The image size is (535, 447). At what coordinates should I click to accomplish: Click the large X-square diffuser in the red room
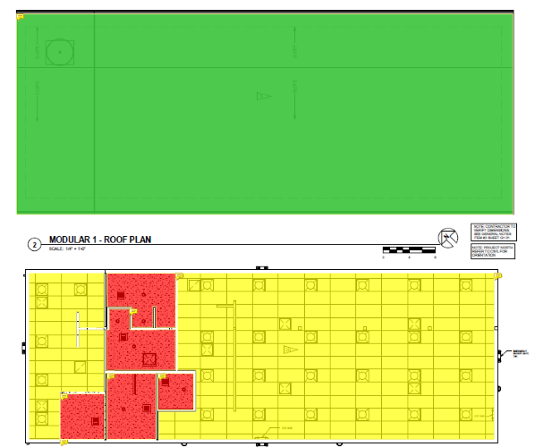[x=149, y=359]
